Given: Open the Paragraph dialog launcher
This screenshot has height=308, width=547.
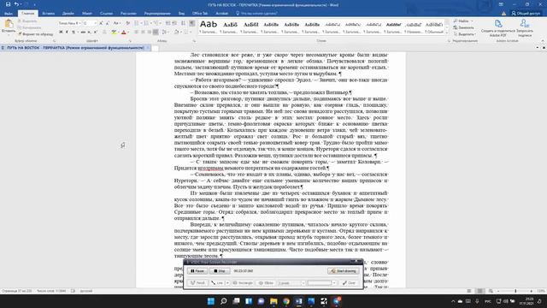Looking at the screenshot, I should (x=194, y=41).
